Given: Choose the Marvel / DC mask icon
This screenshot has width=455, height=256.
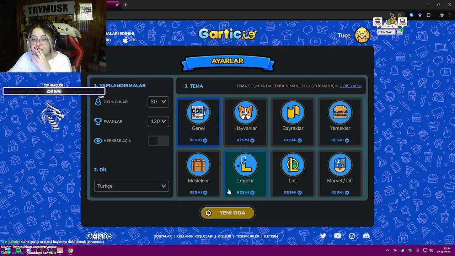Looking at the screenshot, I should click(340, 165).
